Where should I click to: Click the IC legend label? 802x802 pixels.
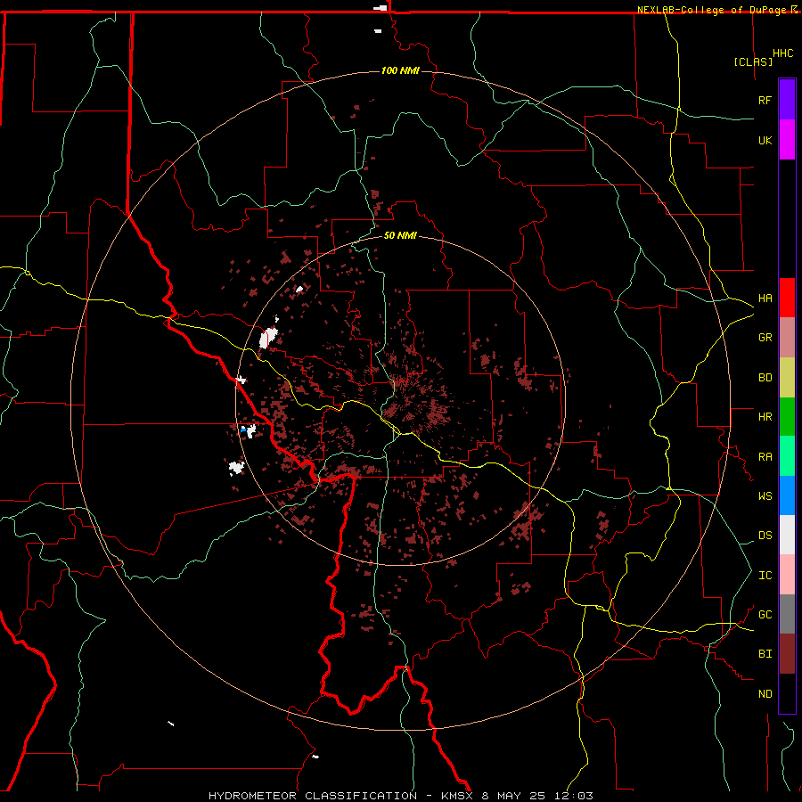pos(765,576)
